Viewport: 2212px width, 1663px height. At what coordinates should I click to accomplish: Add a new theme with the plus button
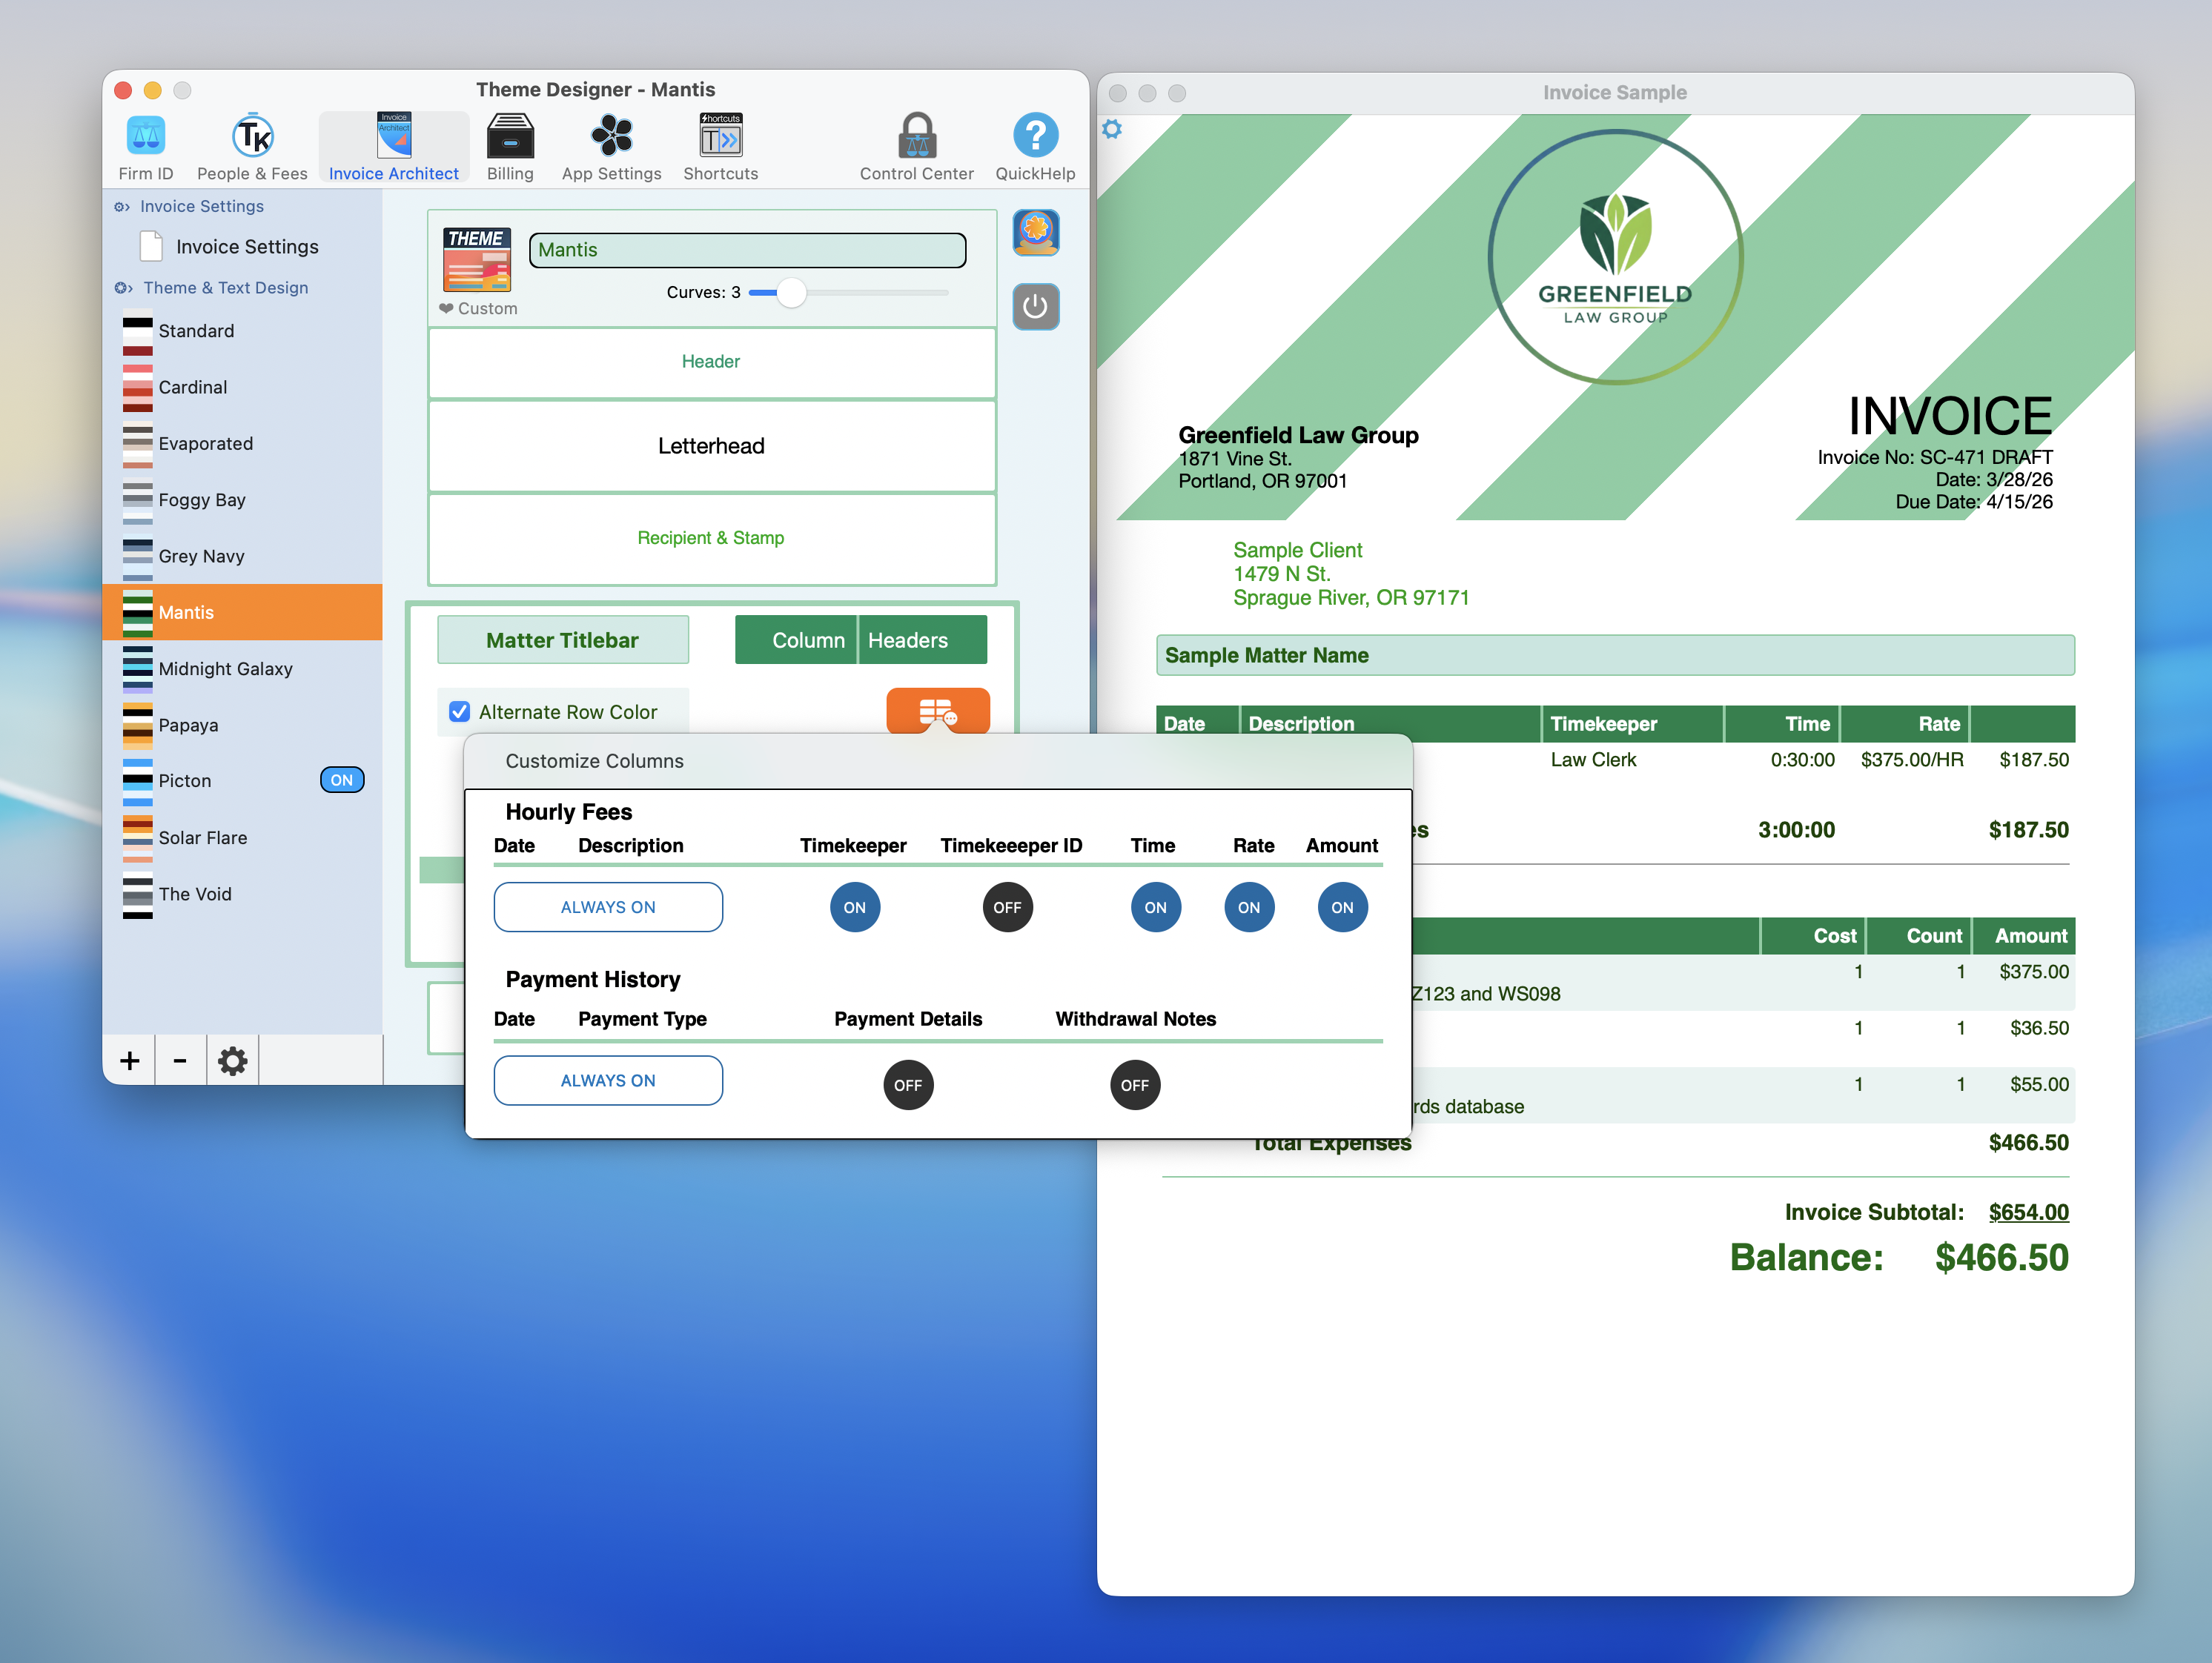[129, 1060]
